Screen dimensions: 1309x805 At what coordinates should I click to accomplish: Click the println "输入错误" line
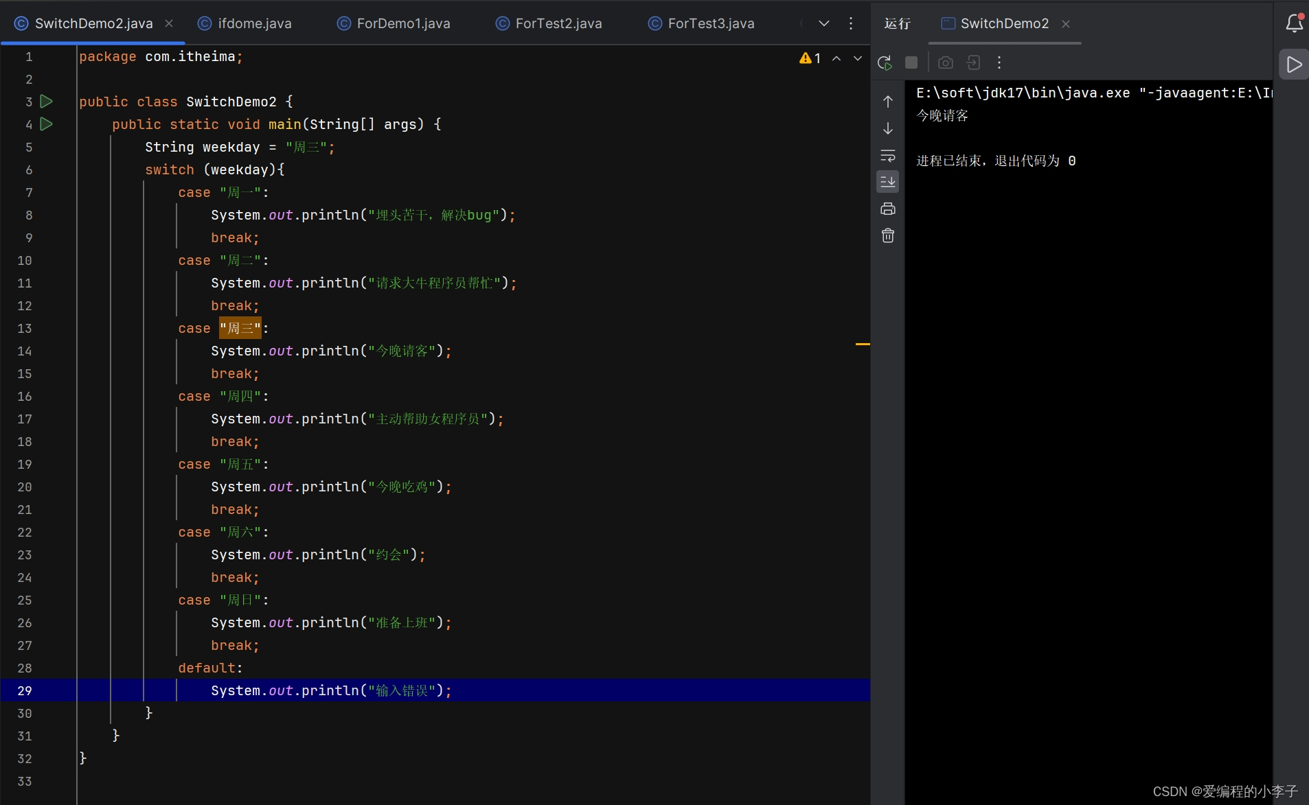(x=332, y=690)
